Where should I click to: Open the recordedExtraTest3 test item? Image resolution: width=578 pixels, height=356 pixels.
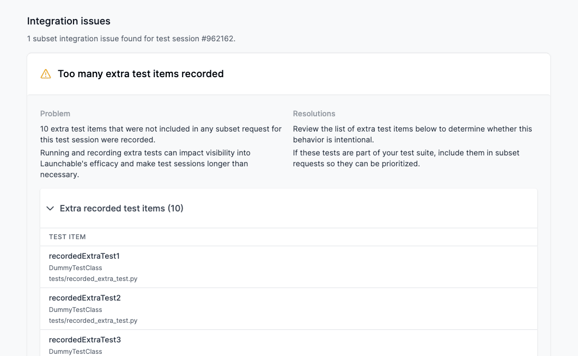pyautogui.click(x=84, y=340)
